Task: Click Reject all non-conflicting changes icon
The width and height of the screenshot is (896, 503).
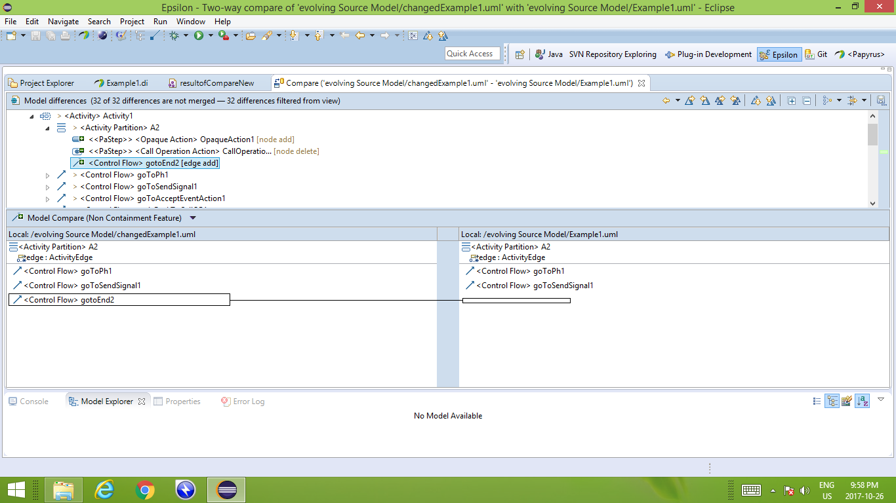Action: coord(735,101)
